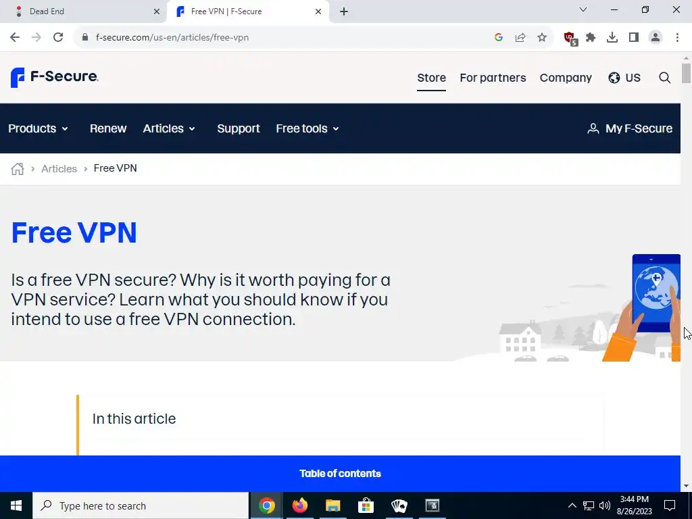
Task: Open Windows Start menu
Action: (16, 505)
